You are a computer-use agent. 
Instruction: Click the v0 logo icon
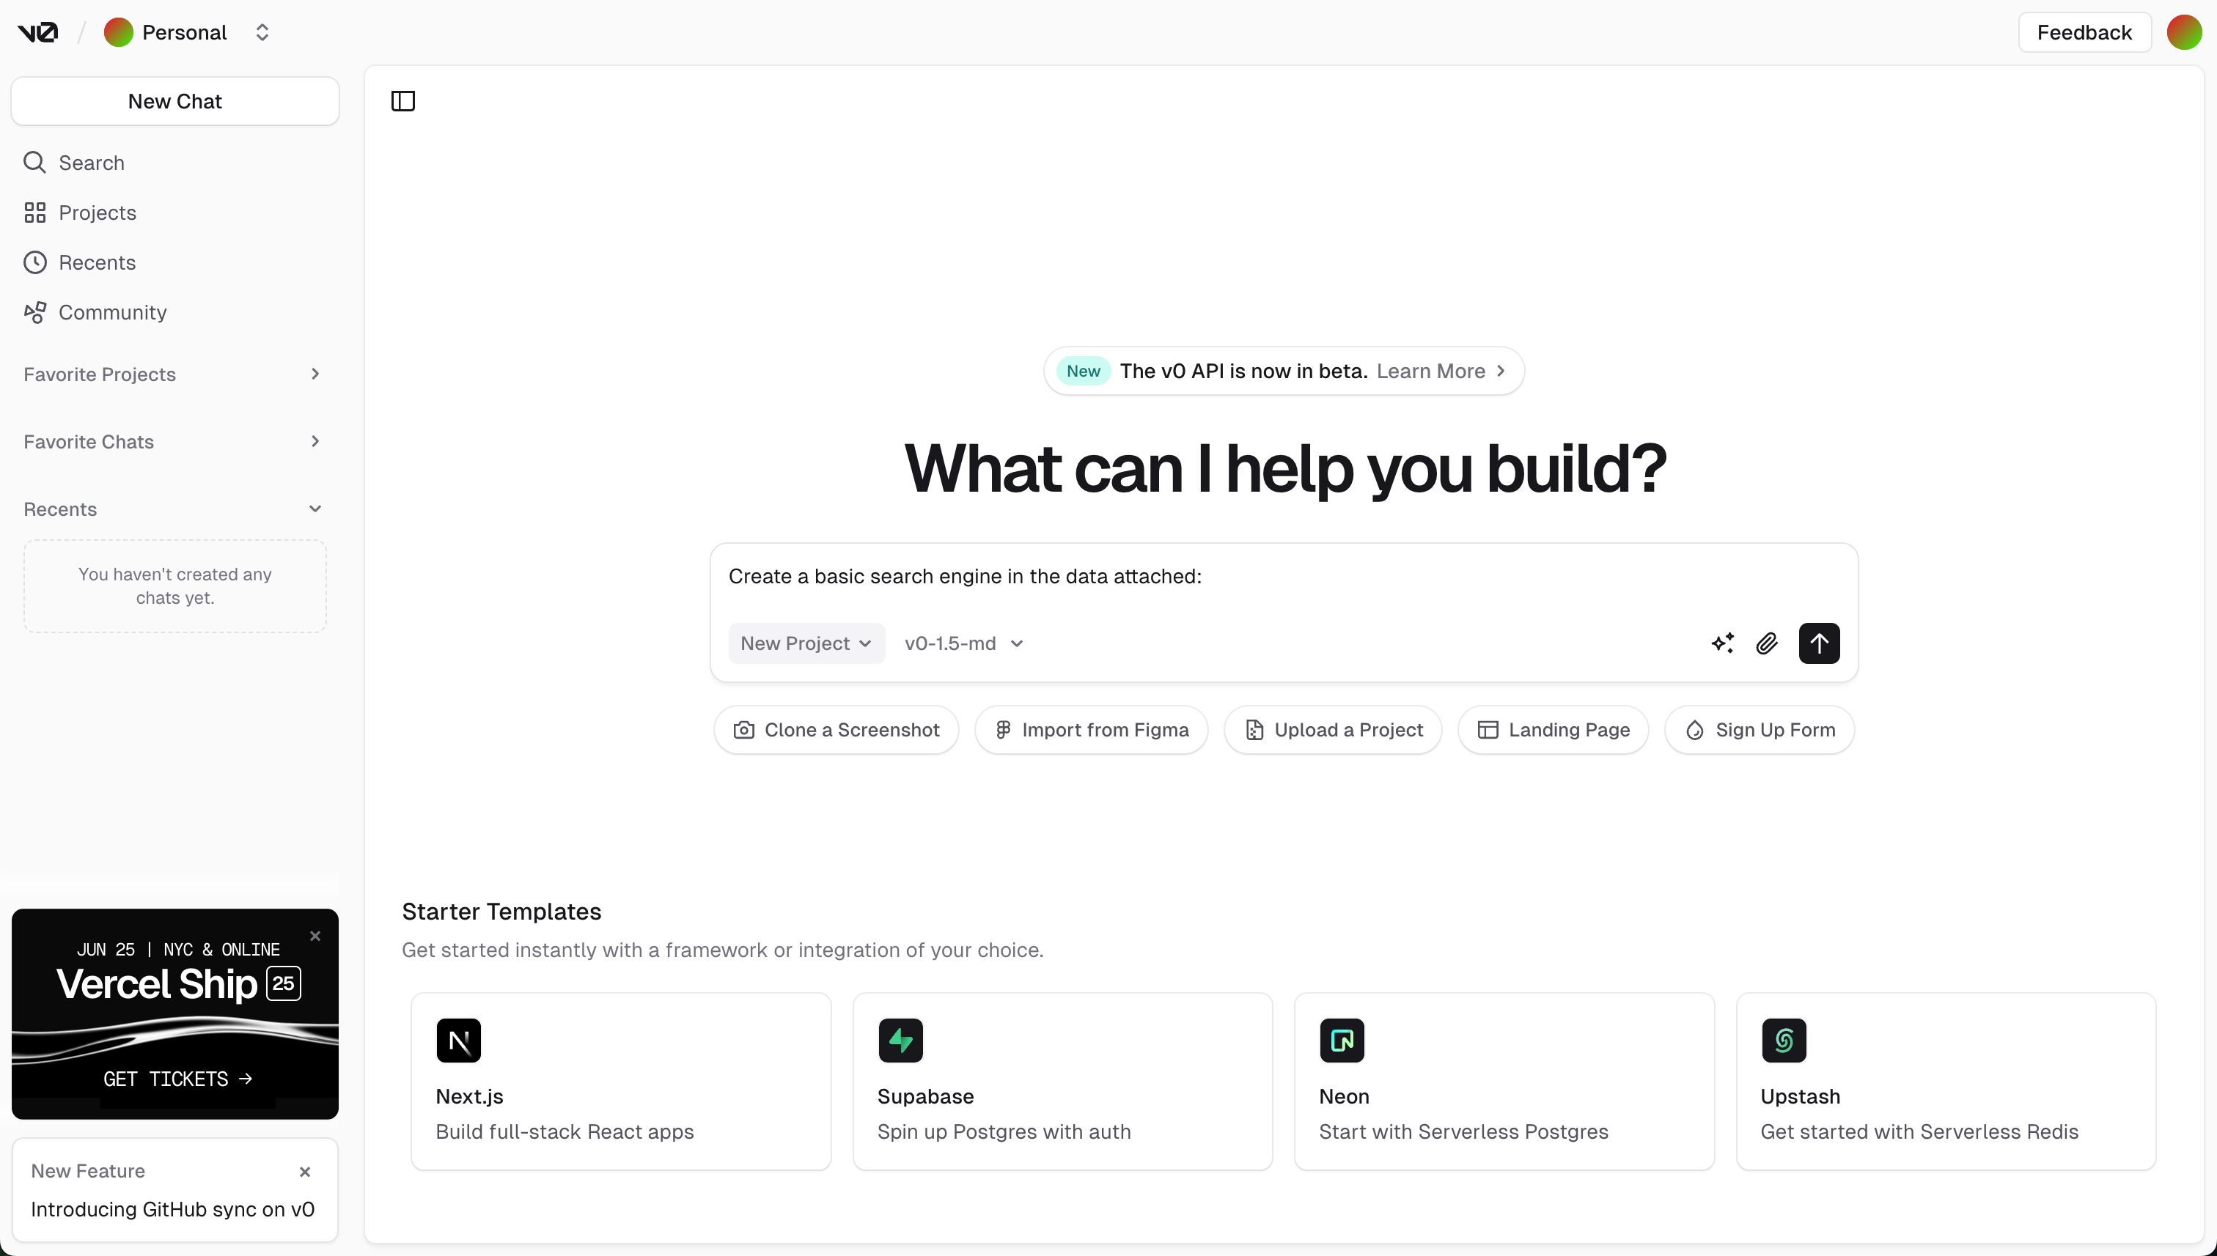38,33
